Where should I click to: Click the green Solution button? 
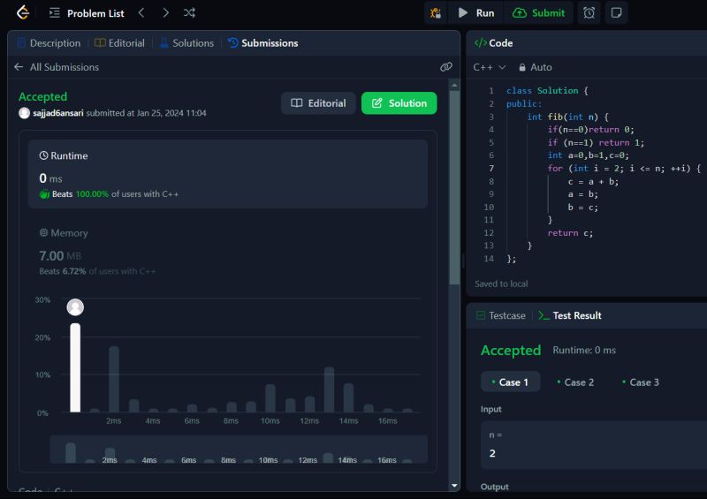(399, 103)
